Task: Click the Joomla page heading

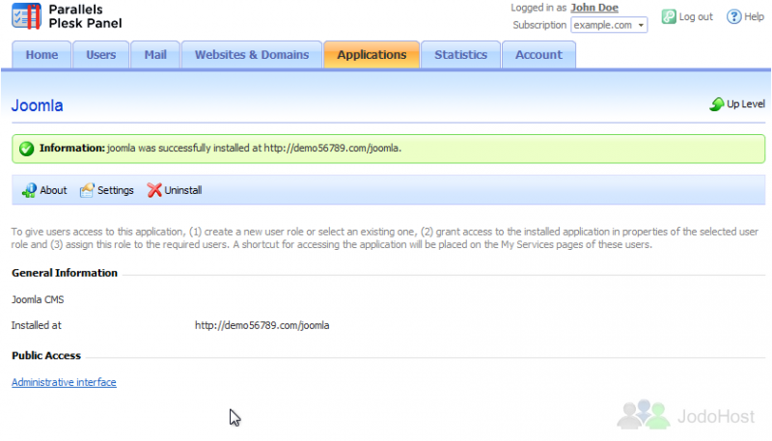Action: (38, 106)
